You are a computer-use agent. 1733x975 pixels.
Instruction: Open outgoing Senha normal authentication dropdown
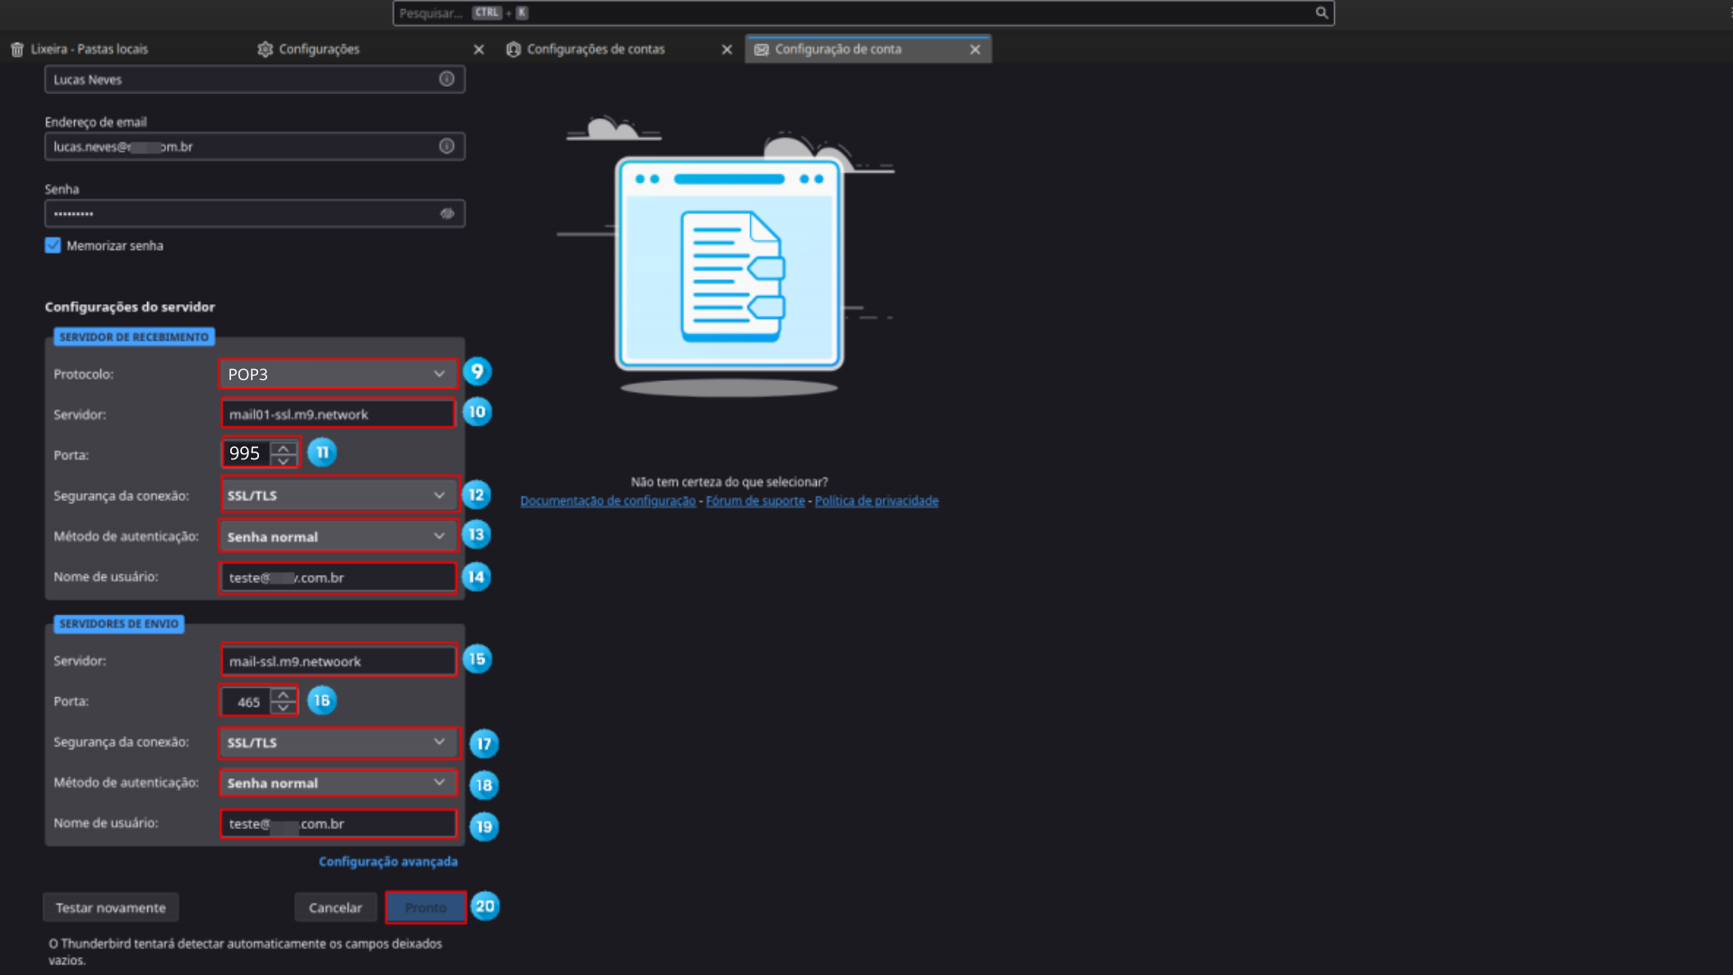coord(338,783)
